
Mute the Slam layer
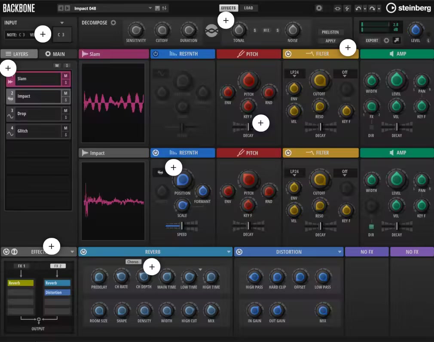(66, 75)
